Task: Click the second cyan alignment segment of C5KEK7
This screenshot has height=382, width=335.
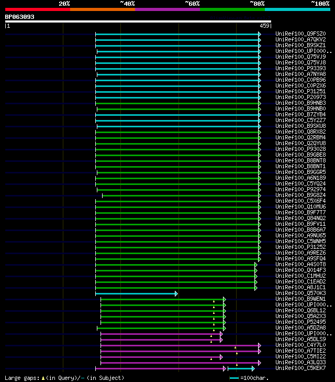Action: coord(241,368)
